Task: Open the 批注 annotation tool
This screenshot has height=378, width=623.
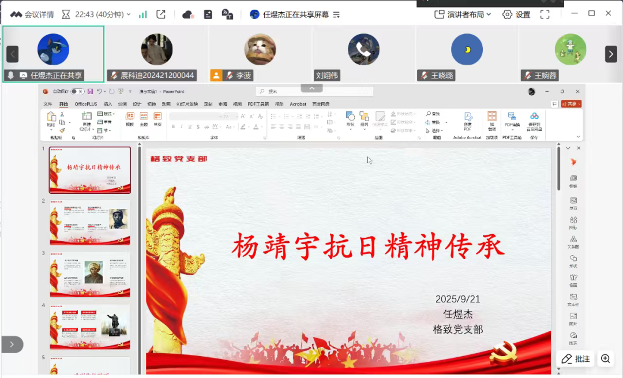Action: pyautogui.click(x=576, y=358)
